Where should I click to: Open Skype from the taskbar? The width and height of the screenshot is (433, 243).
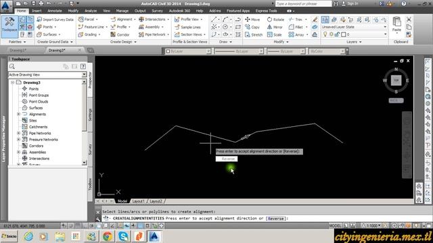point(123,236)
